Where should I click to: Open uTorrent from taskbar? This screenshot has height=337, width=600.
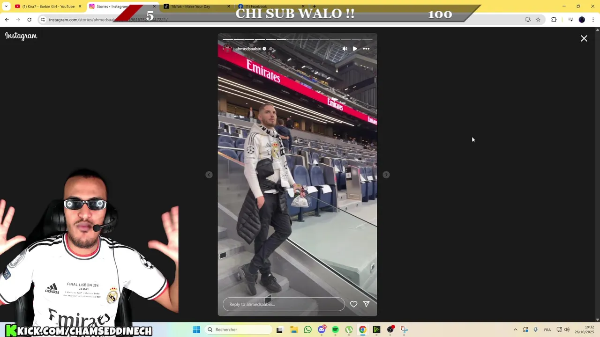coord(349,330)
